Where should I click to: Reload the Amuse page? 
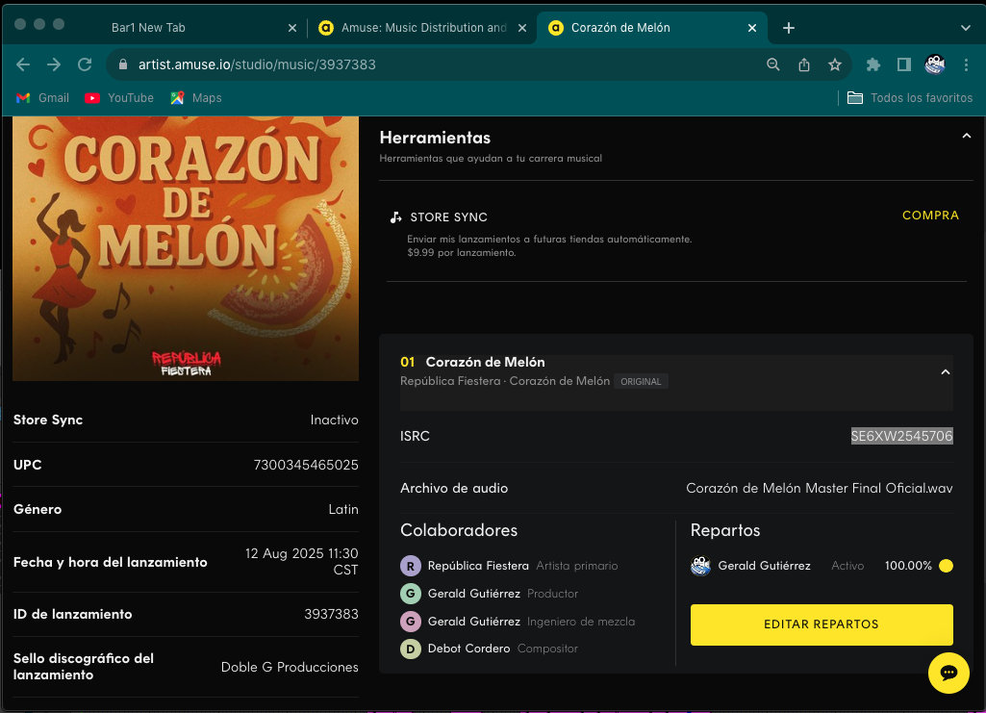[85, 64]
